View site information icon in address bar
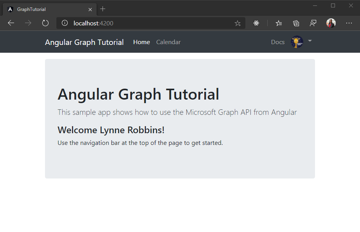Viewport: 360px width, 232px height. click(65, 23)
